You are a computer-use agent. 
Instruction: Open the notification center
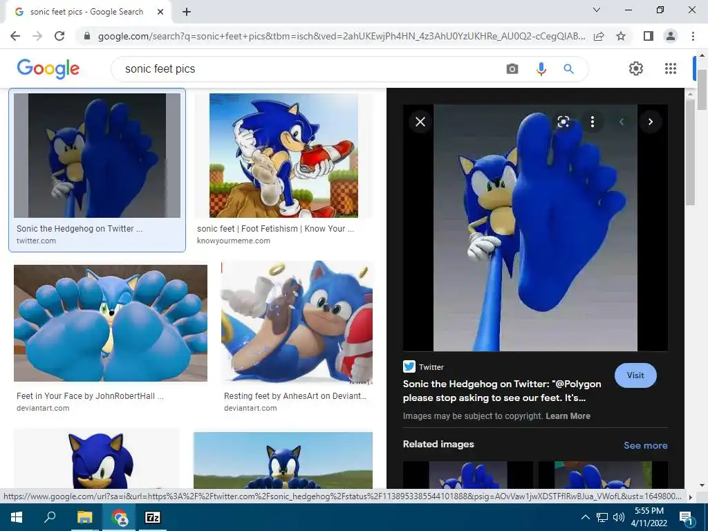pyautogui.click(x=687, y=518)
